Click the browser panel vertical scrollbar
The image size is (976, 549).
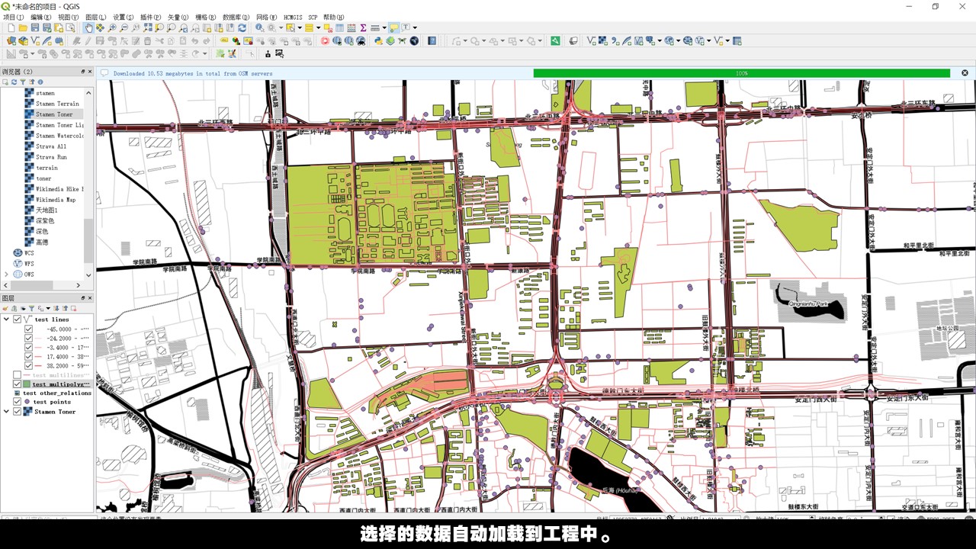(x=88, y=240)
